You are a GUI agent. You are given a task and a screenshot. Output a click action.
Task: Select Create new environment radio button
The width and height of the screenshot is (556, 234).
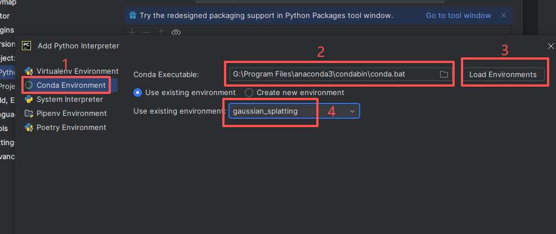pos(249,92)
